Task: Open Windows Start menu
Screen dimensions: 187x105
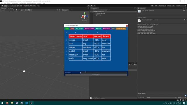Action: click(2, 103)
